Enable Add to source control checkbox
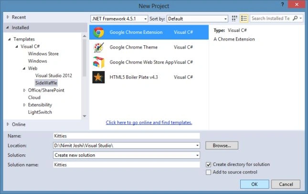Screen dimensions: 308x194 tap(208, 172)
